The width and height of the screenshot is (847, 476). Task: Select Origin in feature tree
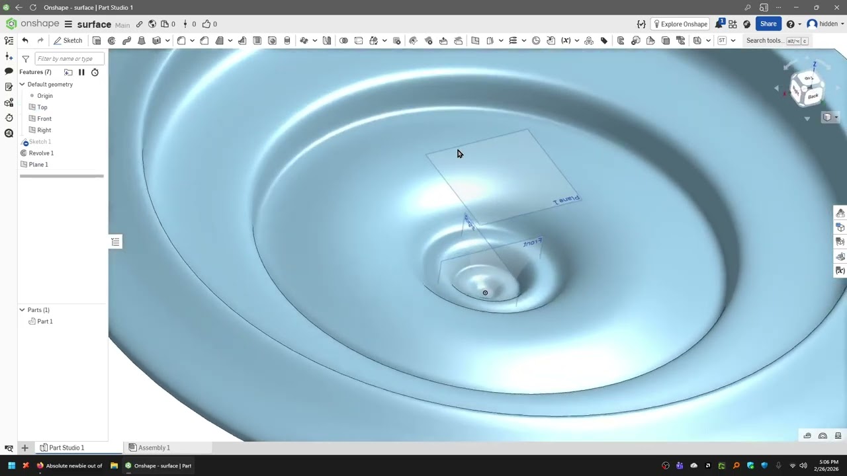(45, 96)
